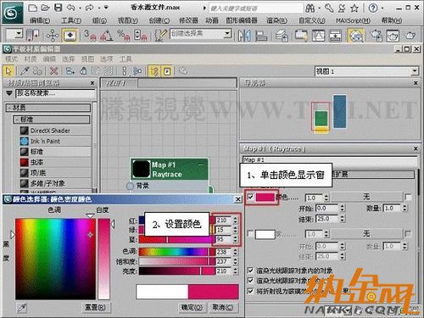Click the pink color density swatch

click(265, 197)
